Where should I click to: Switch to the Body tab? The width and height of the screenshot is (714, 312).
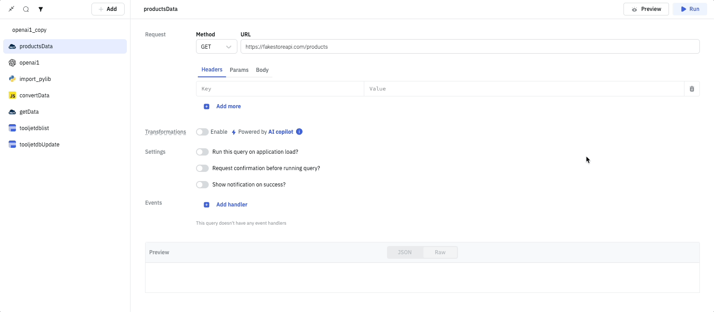tap(262, 70)
